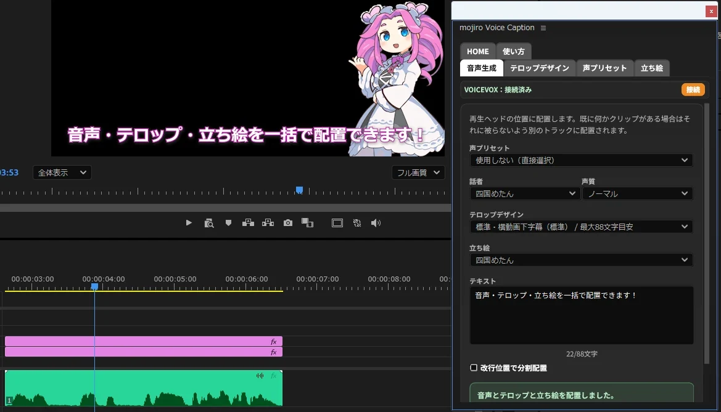Click the clip search magnifier icon
The width and height of the screenshot is (721, 412).
(x=209, y=223)
